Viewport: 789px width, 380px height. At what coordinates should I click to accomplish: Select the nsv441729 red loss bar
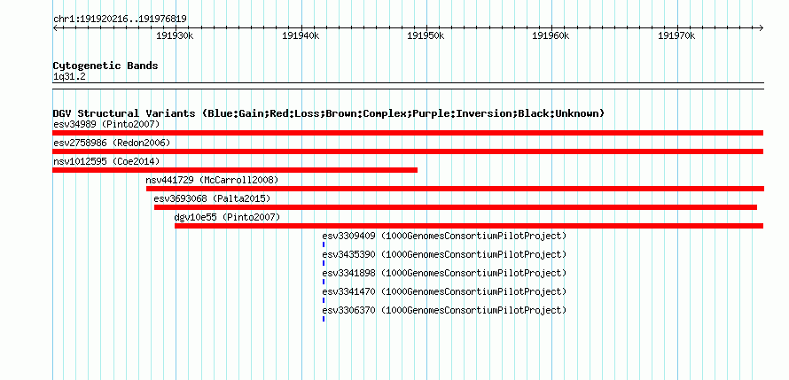[456, 189]
